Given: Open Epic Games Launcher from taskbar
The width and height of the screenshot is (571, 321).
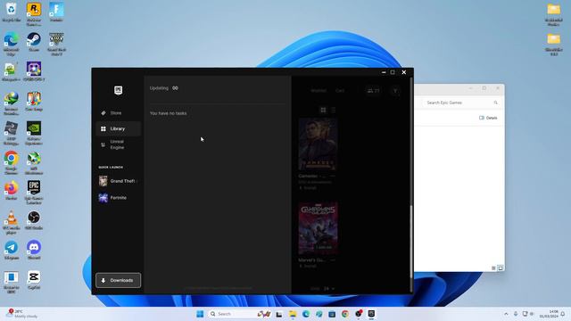Looking at the screenshot, I should pos(371,314).
